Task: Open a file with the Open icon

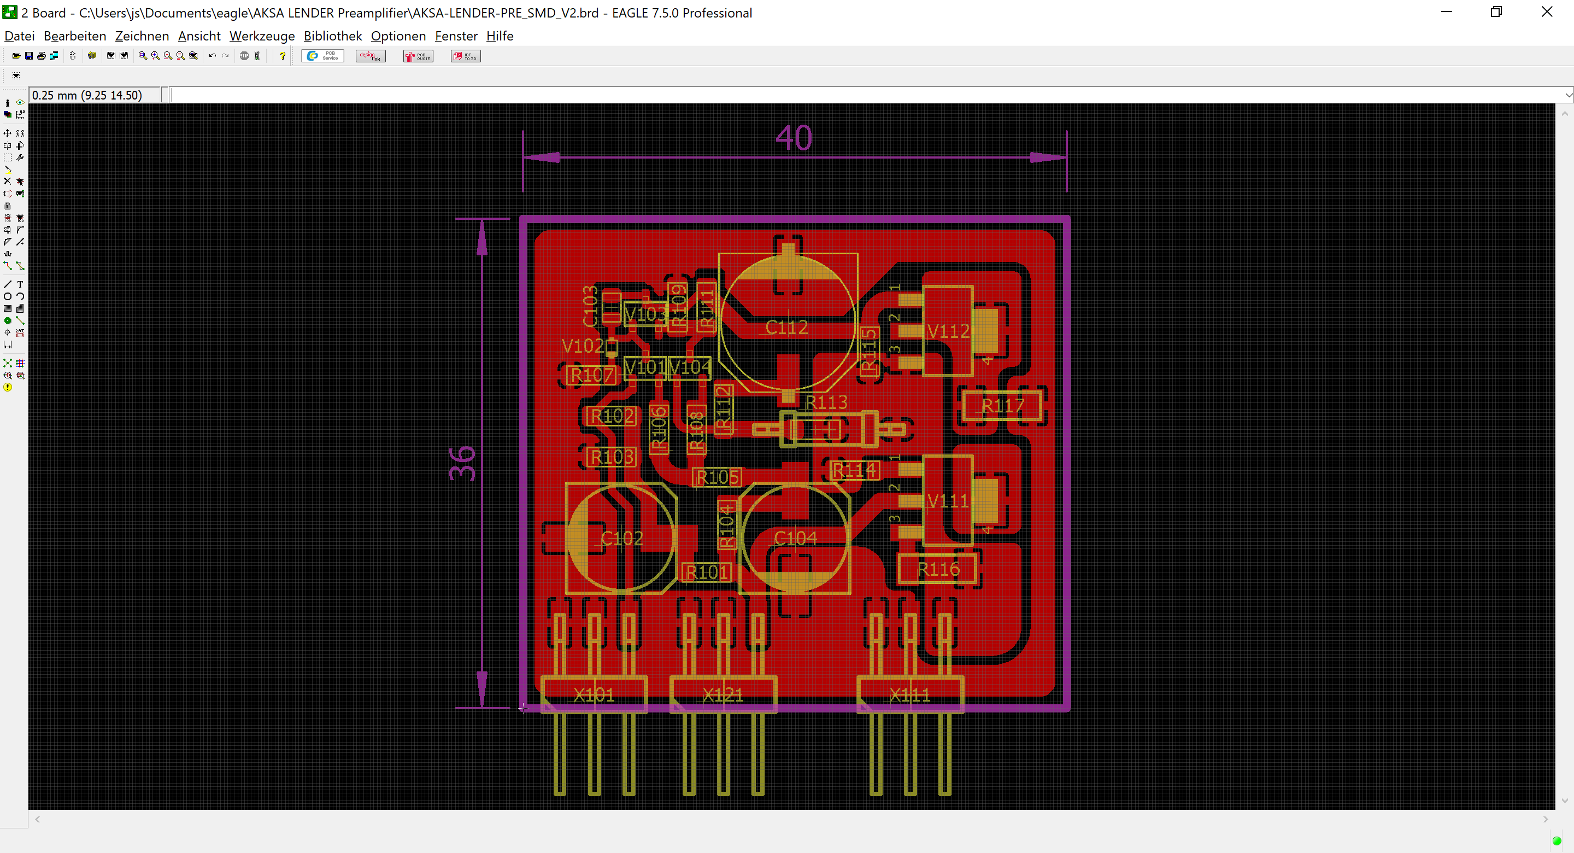Action: point(16,56)
